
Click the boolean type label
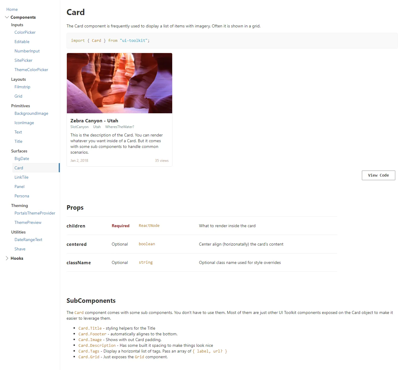click(x=147, y=244)
